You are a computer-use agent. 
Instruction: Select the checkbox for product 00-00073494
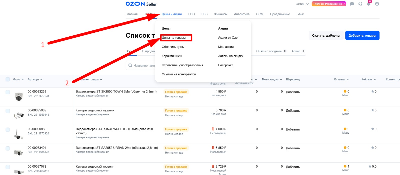(x=8, y=148)
